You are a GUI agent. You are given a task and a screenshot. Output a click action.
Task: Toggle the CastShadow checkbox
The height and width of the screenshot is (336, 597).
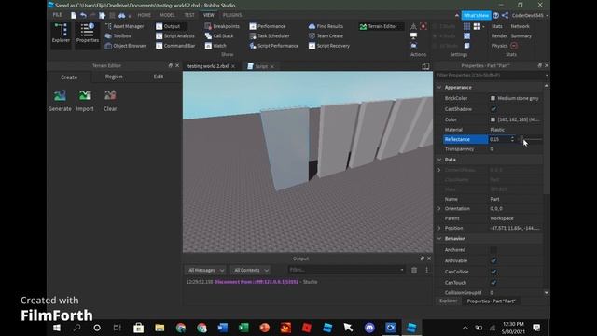pyautogui.click(x=493, y=109)
